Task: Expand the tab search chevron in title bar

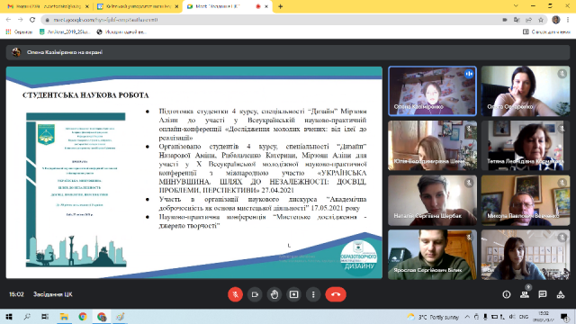Action: pos(516,6)
